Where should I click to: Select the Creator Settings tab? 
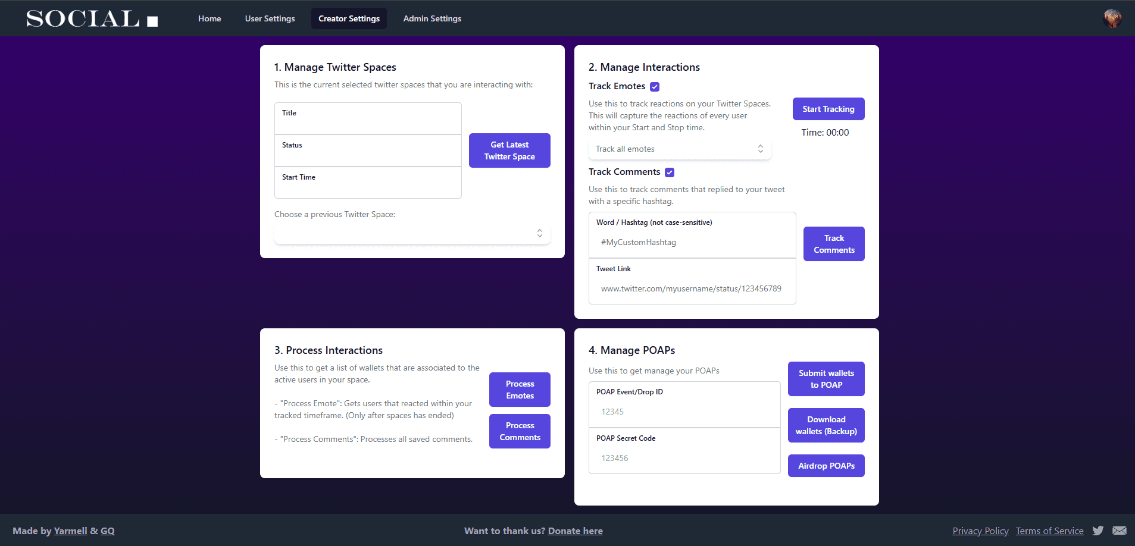[x=349, y=18]
